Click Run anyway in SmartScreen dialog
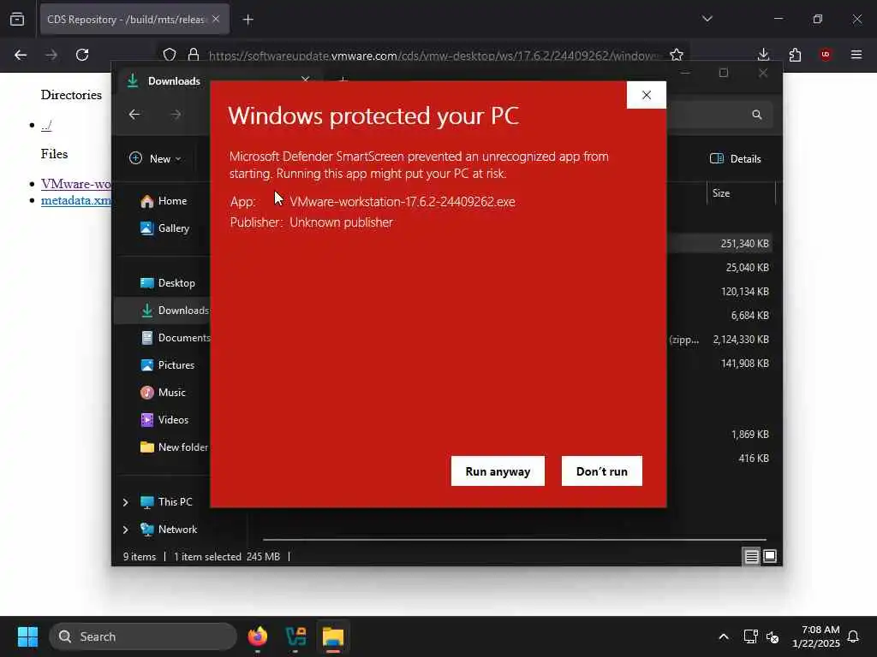The height and width of the screenshot is (657, 877). click(498, 471)
